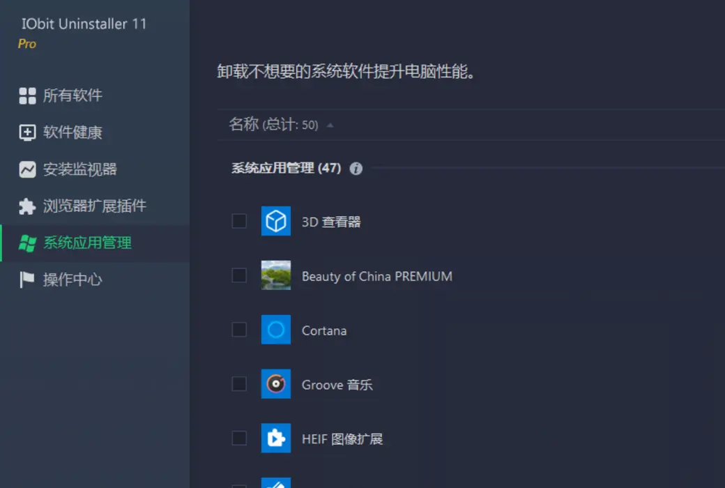Select the Cortana app name
This screenshot has height=488, width=725.
click(x=324, y=330)
